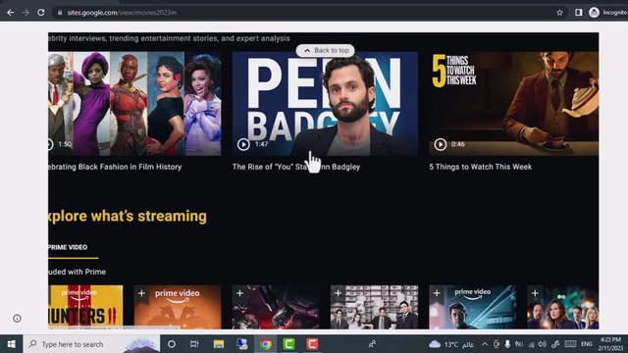Viewport: 628px width, 353px height.
Task: Add the dark red armored title to watchlist
Action: tap(239, 293)
